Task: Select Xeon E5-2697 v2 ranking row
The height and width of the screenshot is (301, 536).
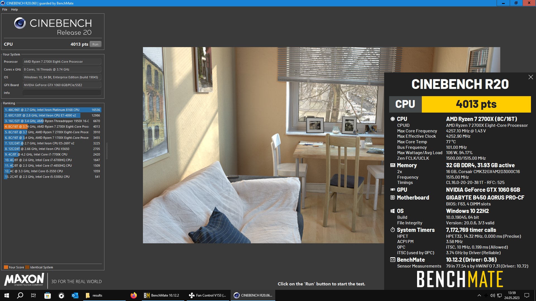Action: pyautogui.click(x=52, y=143)
